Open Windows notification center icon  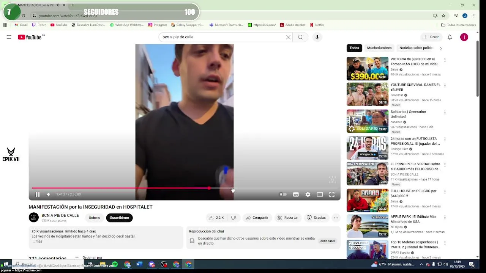(472, 264)
